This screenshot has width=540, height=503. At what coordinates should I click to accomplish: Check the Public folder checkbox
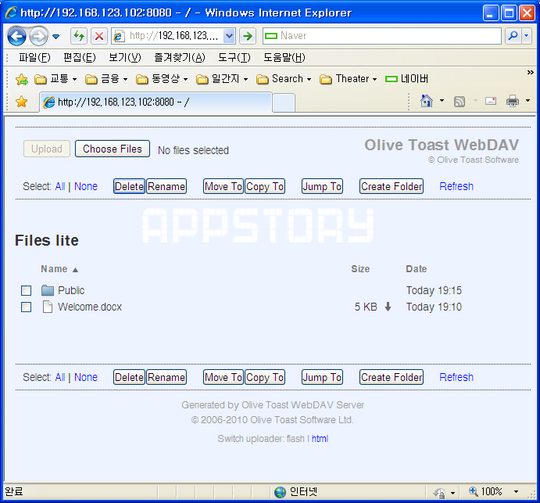click(26, 291)
